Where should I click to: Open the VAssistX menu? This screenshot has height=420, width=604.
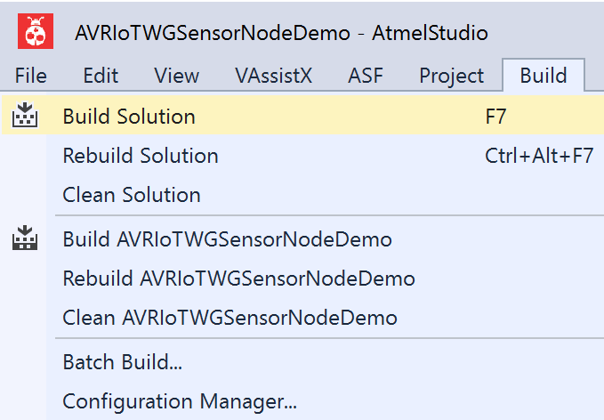[273, 75]
